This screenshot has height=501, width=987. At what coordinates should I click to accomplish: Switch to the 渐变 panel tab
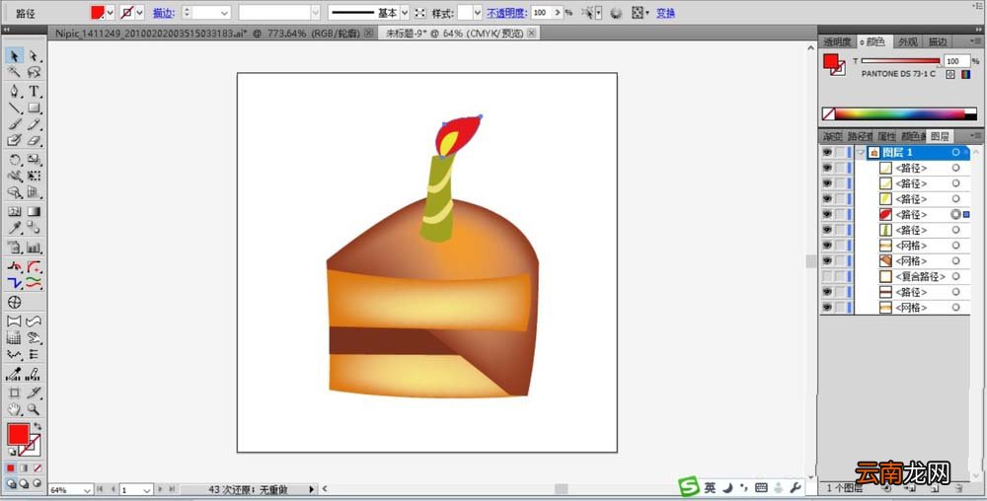833,136
